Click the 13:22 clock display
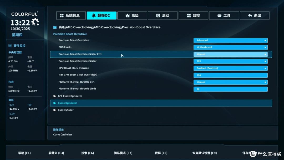 [20, 23]
